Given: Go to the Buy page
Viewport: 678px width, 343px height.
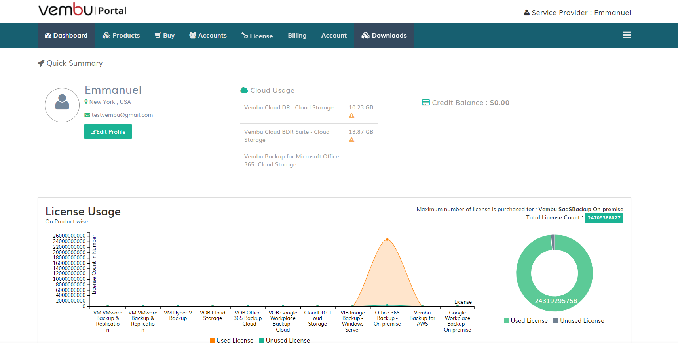Looking at the screenshot, I should tap(165, 35).
